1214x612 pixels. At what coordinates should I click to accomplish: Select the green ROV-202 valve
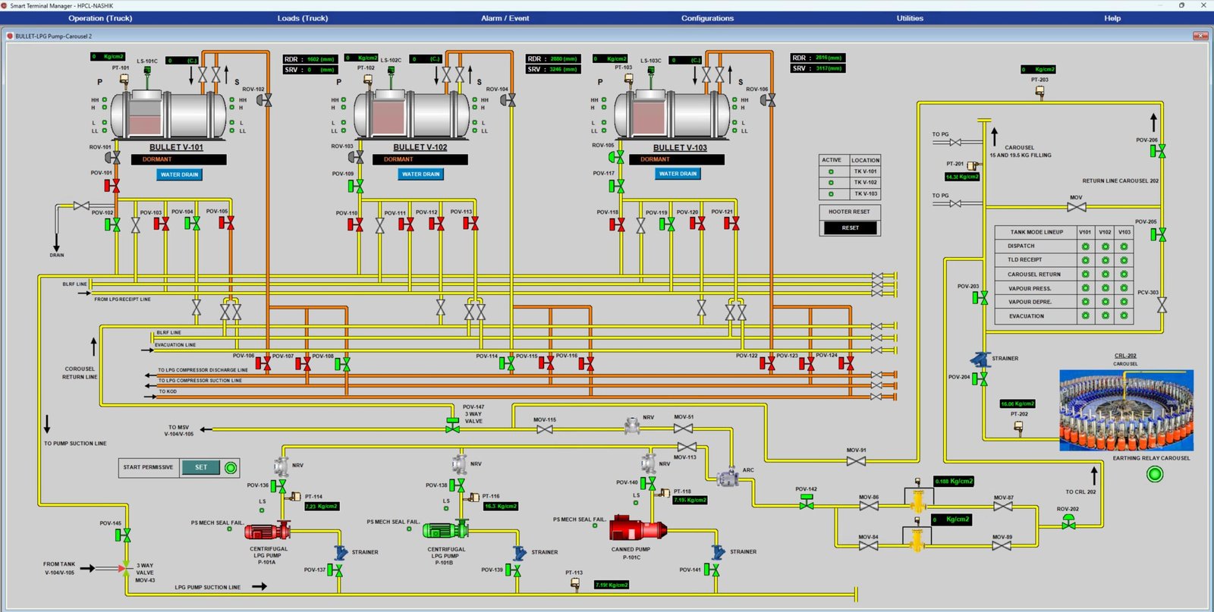(1068, 521)
